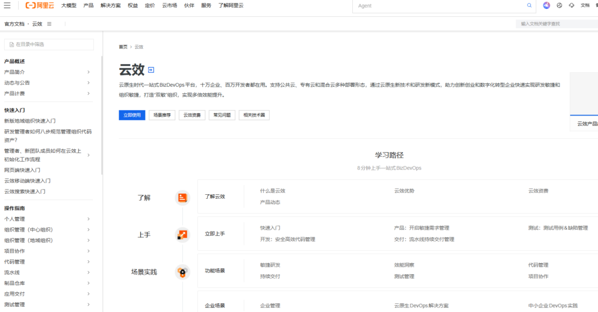
Task: Expand 代码管理 in the sidebar
Action: click(x=89, y=262)
